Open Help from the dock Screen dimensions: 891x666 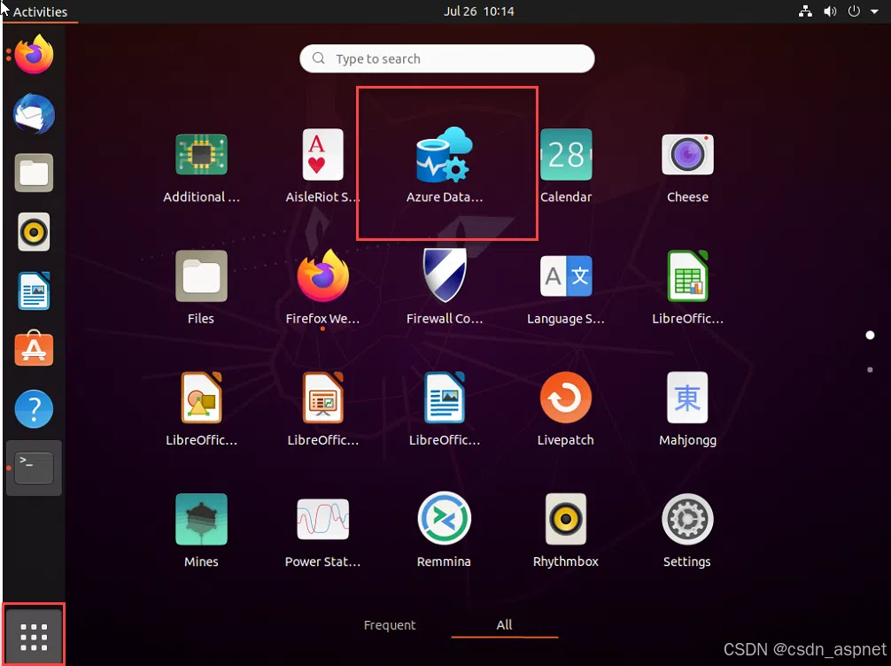[x=34, y=408]
